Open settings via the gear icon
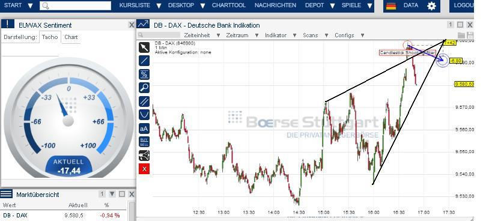483x221 pixels. pos(431,6)
